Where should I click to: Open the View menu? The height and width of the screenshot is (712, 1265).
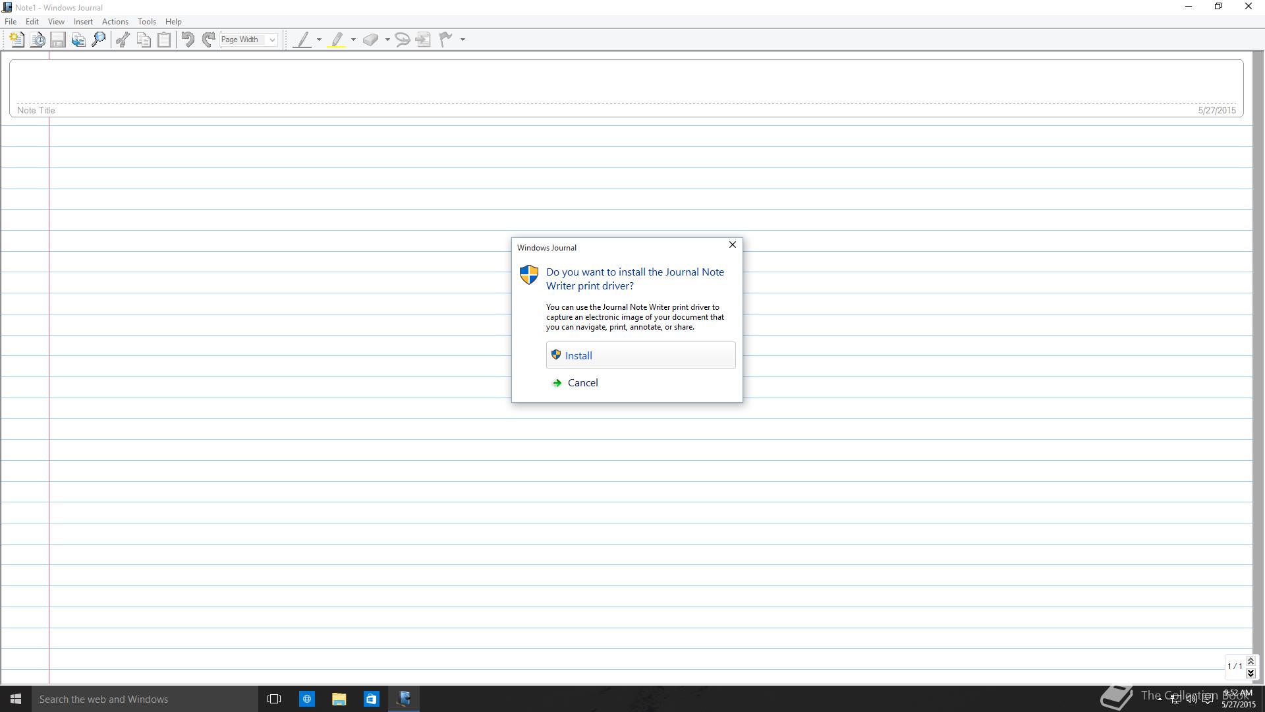[56, 22]
